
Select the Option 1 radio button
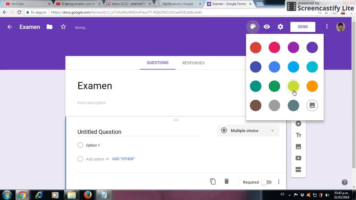tap(80, 145)
